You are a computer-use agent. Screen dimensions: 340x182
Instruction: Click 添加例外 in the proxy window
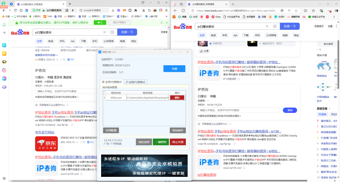pos(178,130)
